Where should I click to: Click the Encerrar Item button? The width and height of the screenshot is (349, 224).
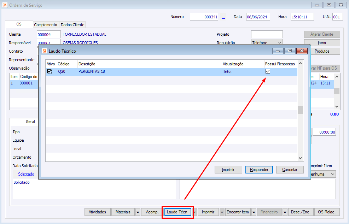[x=238, y=212]
